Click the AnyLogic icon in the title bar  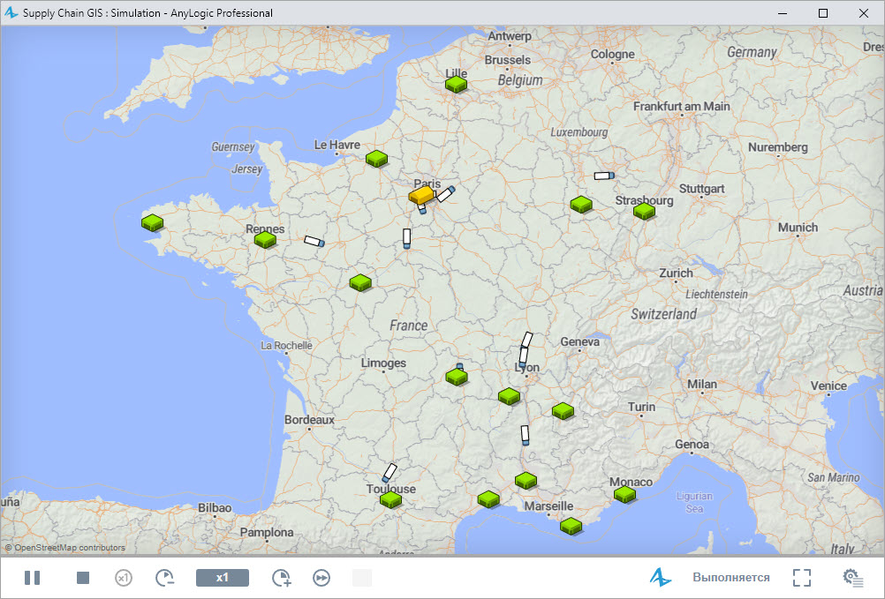(11, 12)
